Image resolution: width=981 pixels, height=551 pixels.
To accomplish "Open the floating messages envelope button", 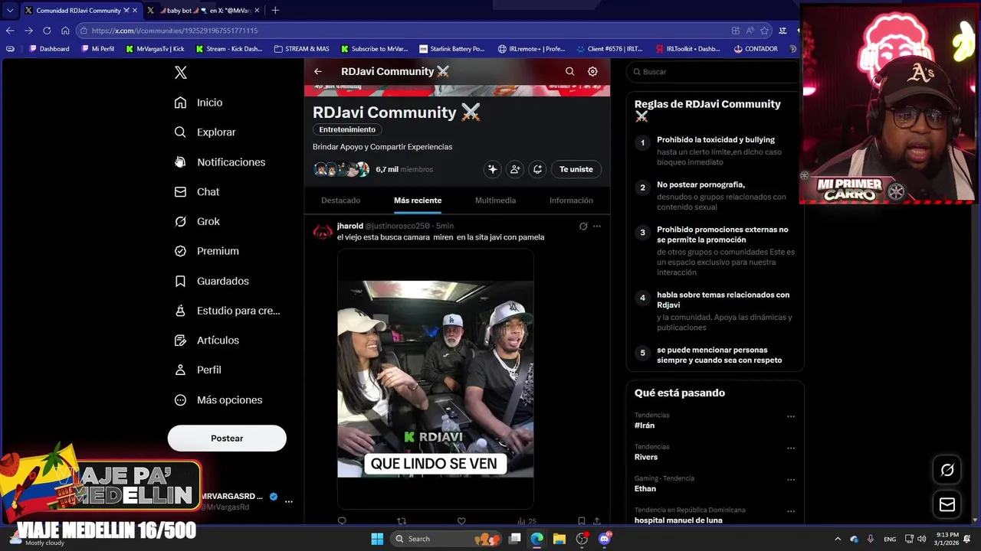I will [947, 504].
